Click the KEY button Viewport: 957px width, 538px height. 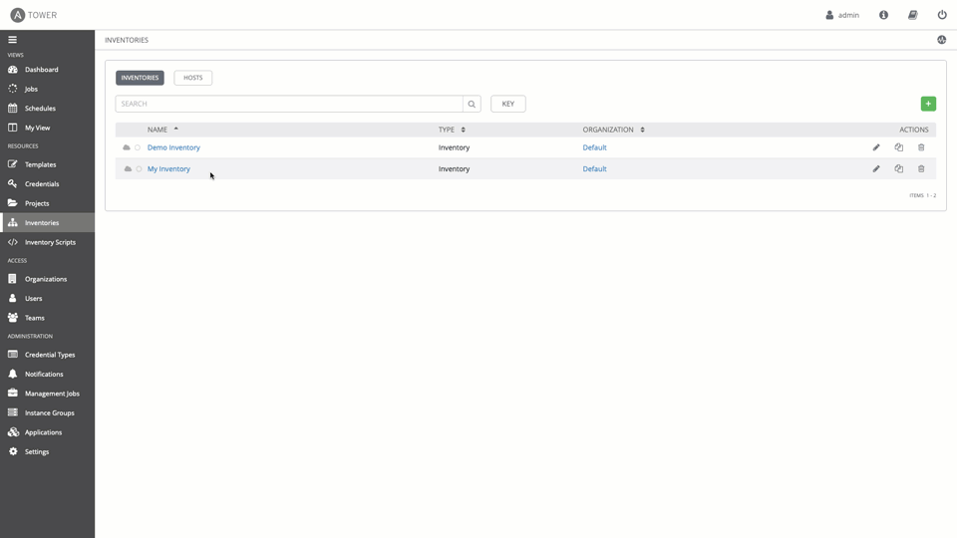pyautogui.click(x=507, y=104)
